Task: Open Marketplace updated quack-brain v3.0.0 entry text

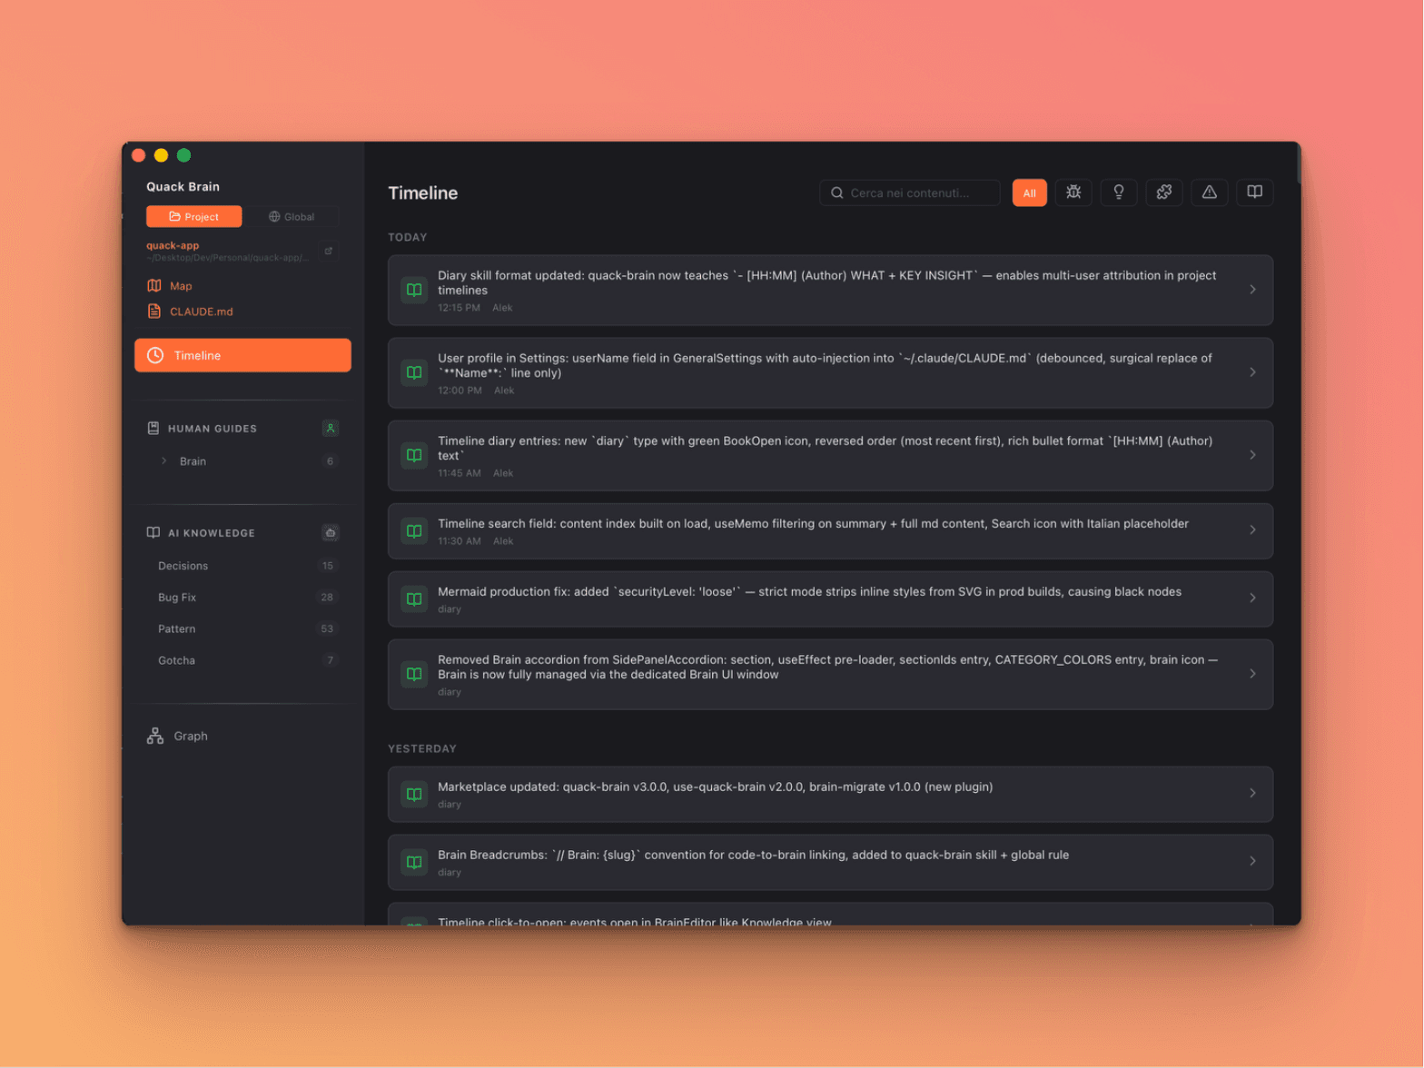Action: [715, 787]
